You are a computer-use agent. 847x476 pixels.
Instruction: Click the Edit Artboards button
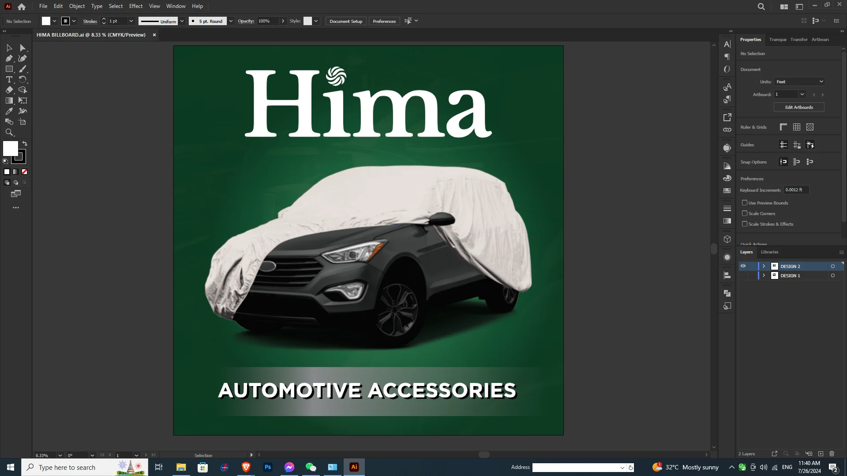point(799,107)
